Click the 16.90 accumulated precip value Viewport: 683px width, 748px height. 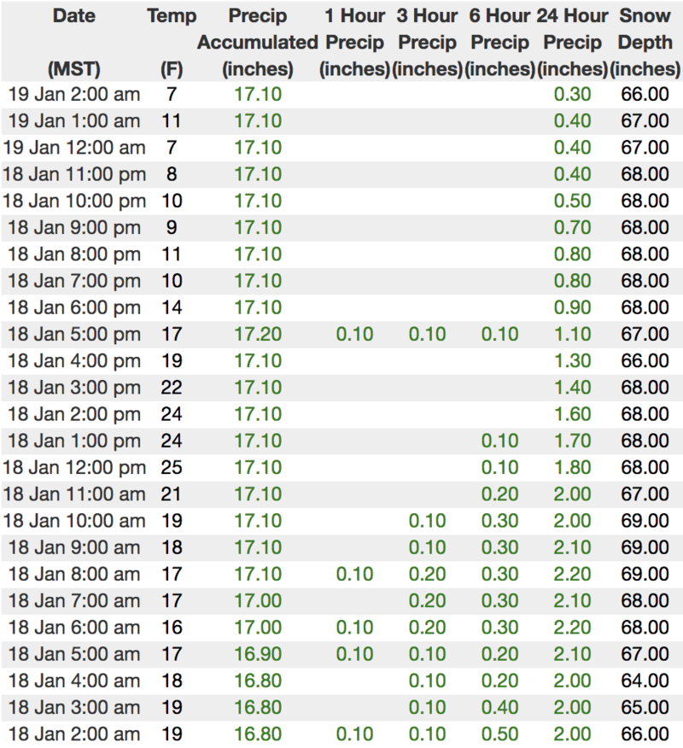(258, 654)
